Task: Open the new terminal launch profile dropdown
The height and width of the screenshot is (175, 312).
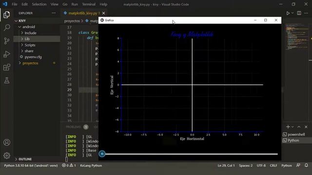Action: pyautogui.click(x=292, y=127)
